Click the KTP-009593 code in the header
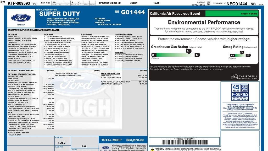The image size is (268, 151). (x=19, y=3)
